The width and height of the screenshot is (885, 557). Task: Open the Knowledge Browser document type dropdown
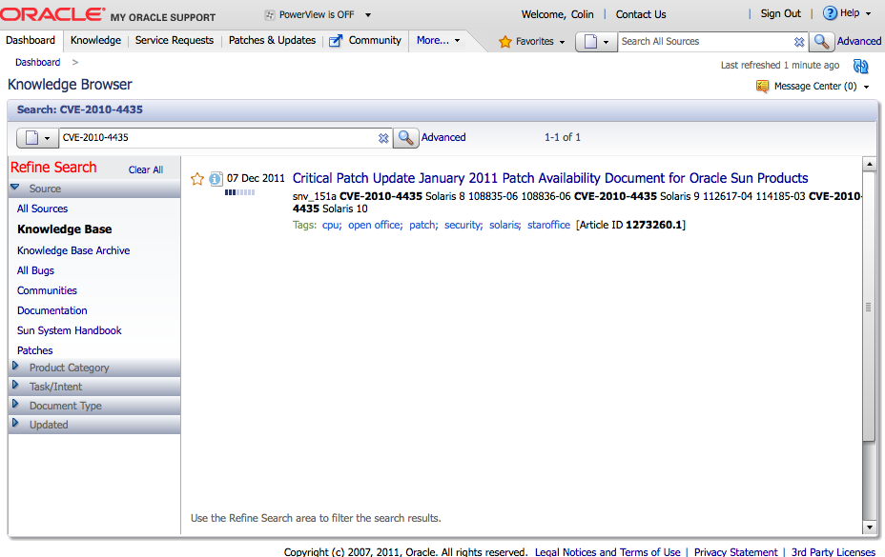(38, 137)
